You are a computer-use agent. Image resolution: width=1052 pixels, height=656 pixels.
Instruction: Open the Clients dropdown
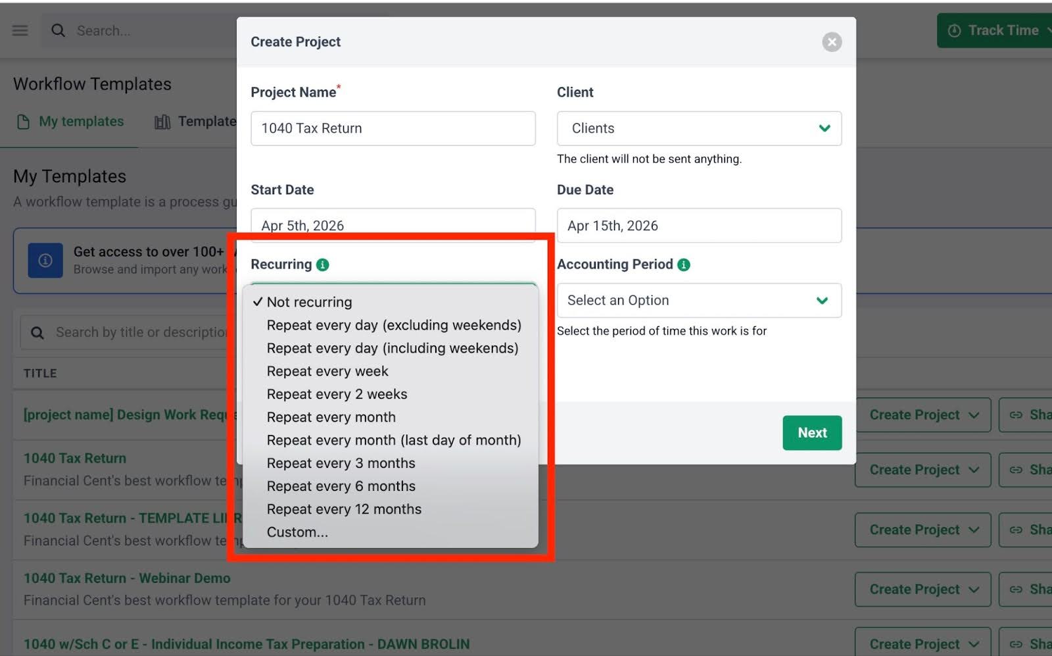(x=699, y=128)
